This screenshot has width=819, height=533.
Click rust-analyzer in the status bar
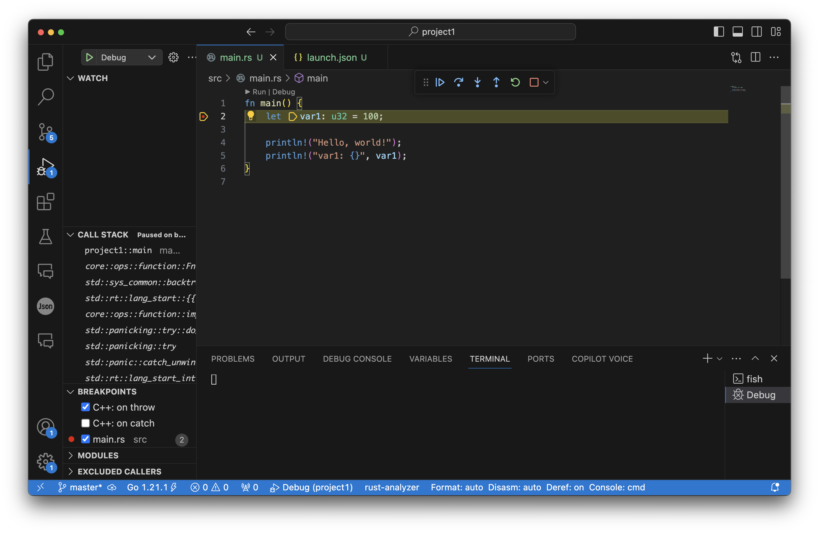tap(392, 487)
